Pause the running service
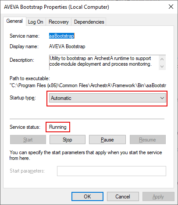This screenshot has width=178, height=205. click(107, 140)
